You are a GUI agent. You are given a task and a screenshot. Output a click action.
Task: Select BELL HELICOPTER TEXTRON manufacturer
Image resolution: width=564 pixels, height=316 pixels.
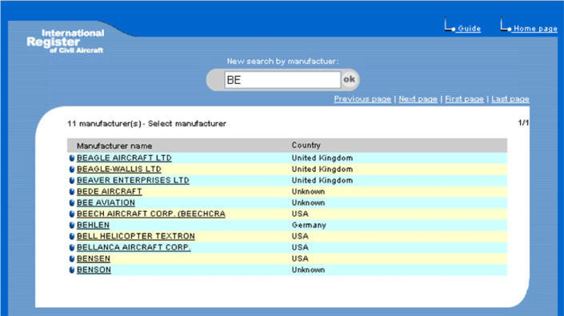pos(136,236)
